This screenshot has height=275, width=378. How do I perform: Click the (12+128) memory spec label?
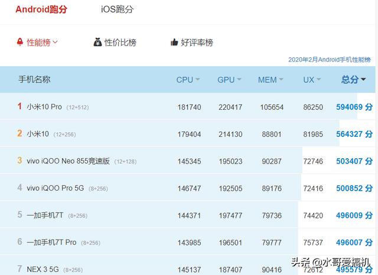pos(125,162)
